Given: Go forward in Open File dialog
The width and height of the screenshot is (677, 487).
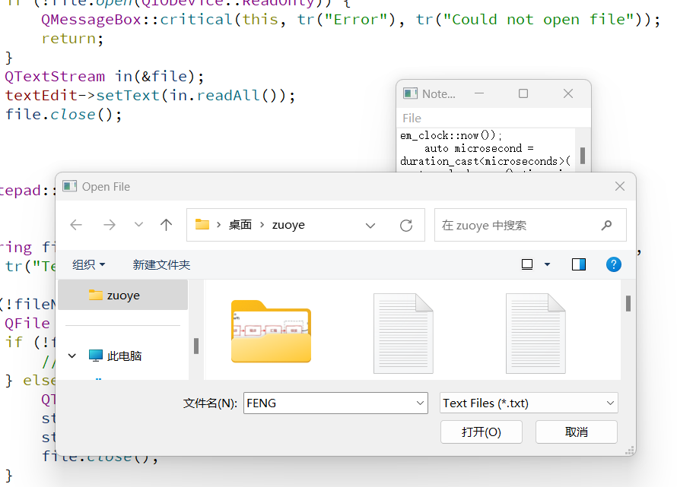Looking at the screenshot, I should [x=110, y=225].
